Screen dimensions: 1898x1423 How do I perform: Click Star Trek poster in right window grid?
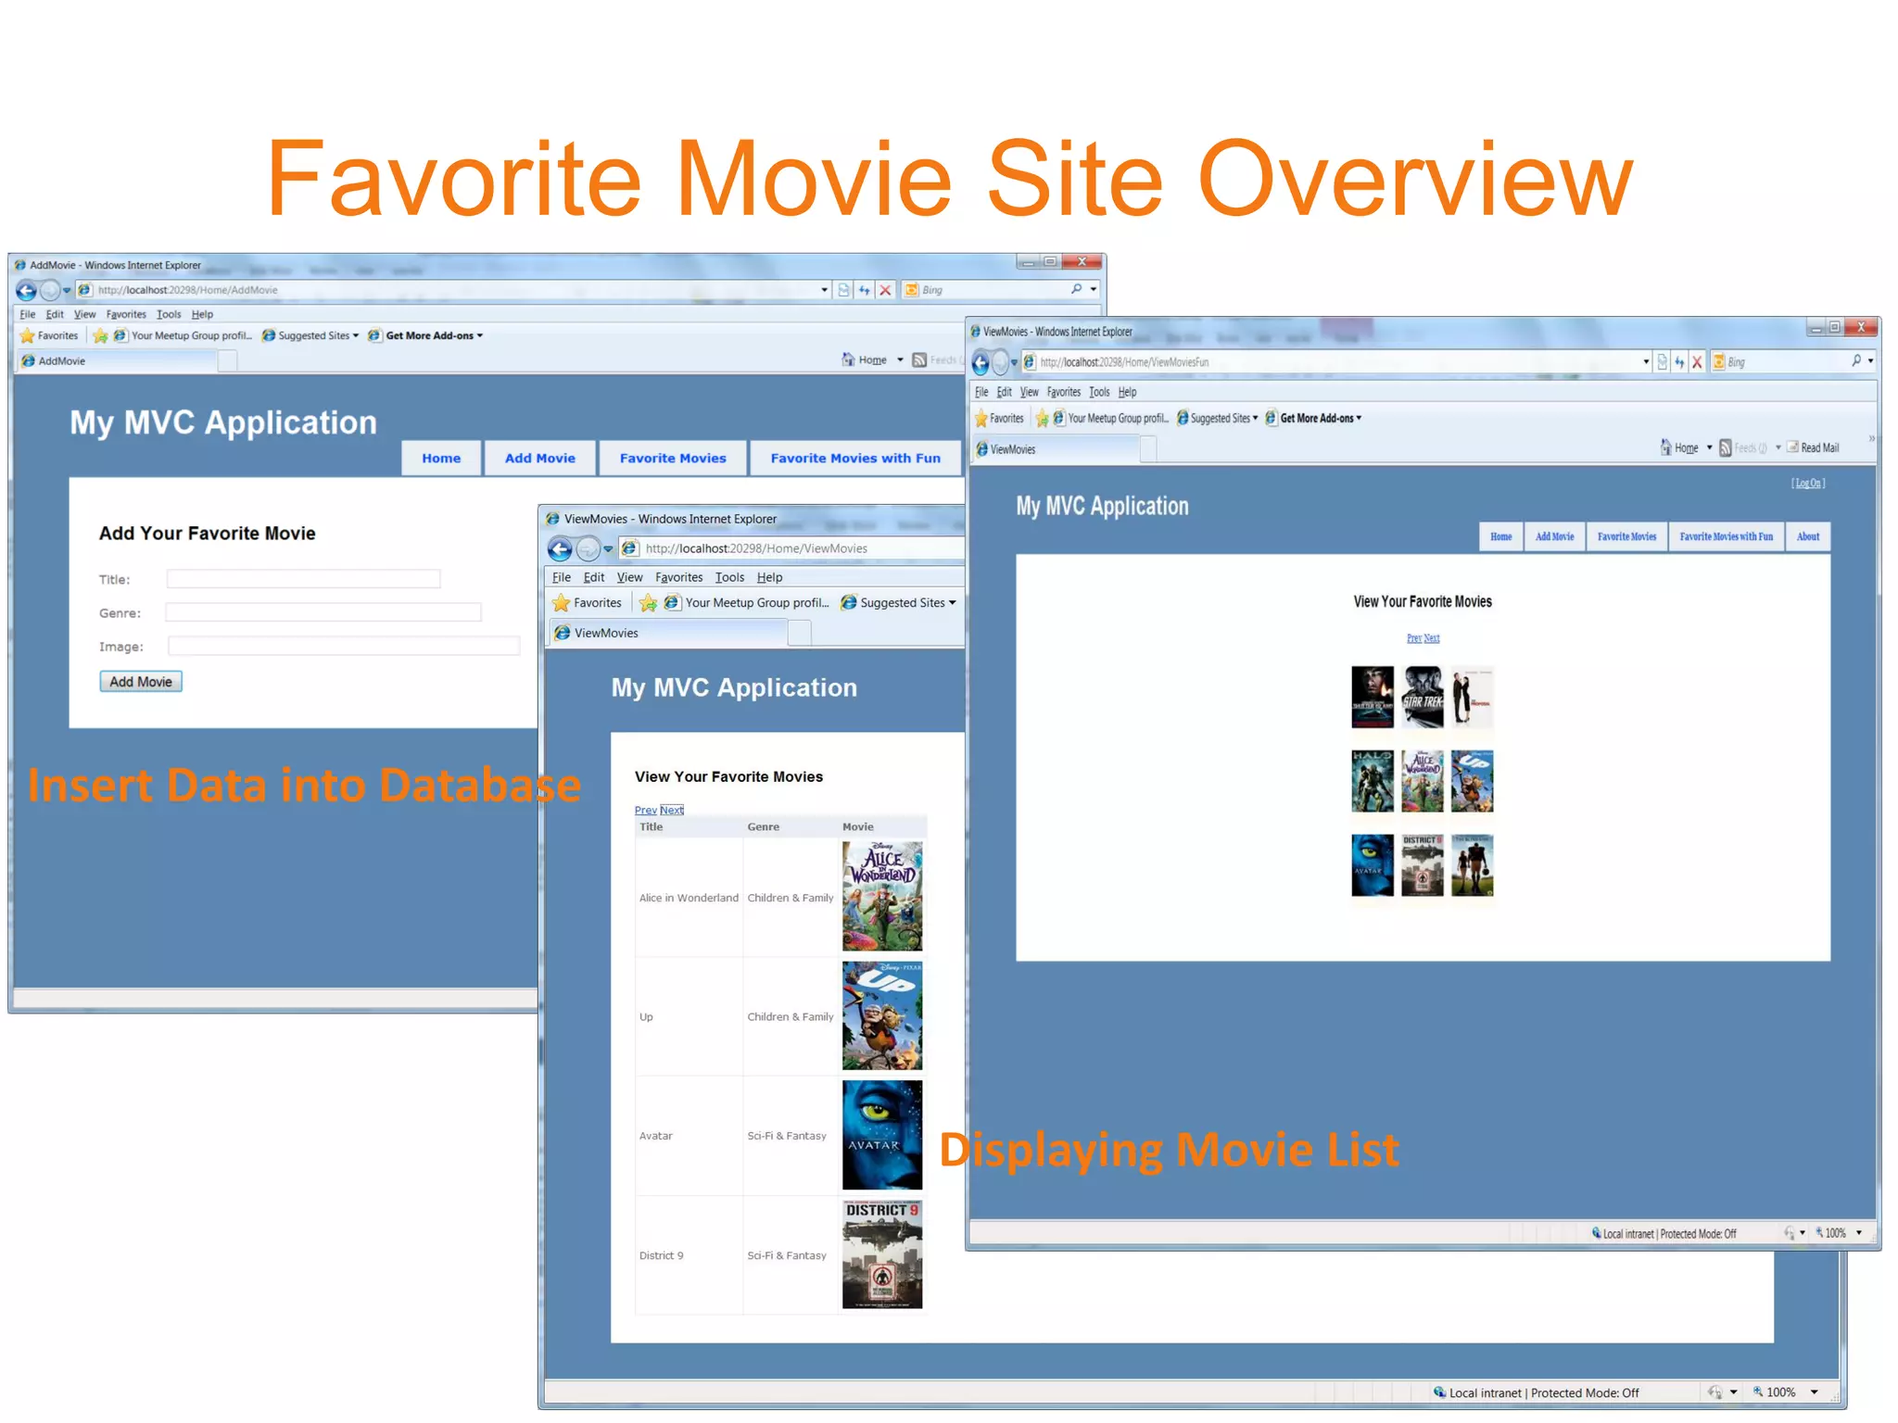coord(1423,698)
